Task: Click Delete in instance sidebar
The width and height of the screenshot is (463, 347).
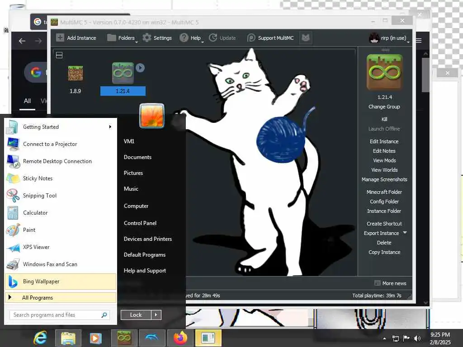Action: (x=384, y=243)
